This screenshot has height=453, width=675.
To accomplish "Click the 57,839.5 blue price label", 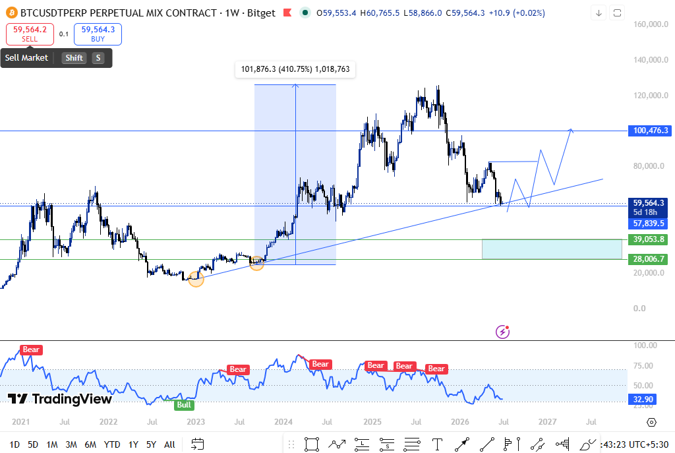I will click(x=649, y=224).
